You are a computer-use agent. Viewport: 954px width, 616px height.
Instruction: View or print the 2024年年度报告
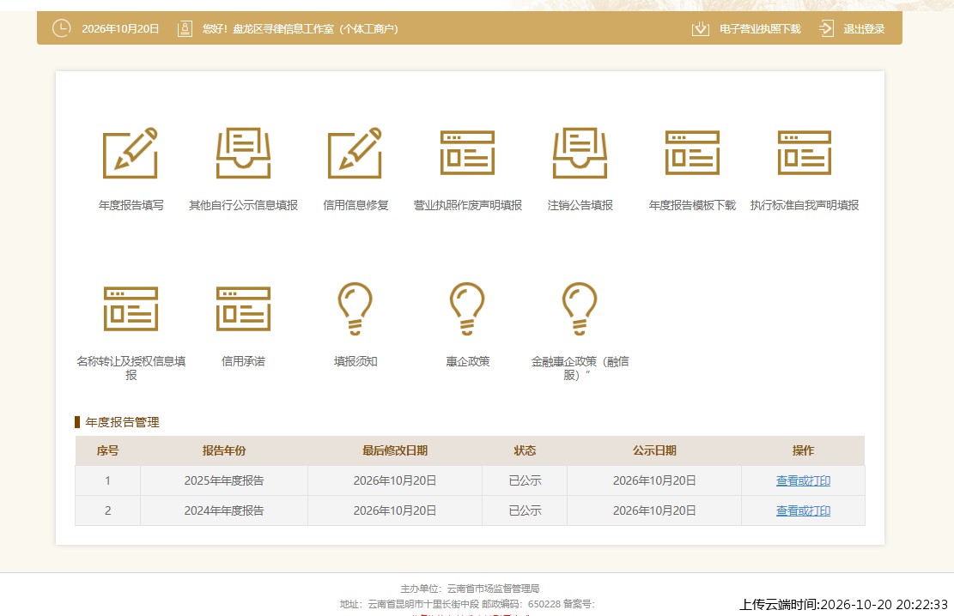click(x=803, y=510)
